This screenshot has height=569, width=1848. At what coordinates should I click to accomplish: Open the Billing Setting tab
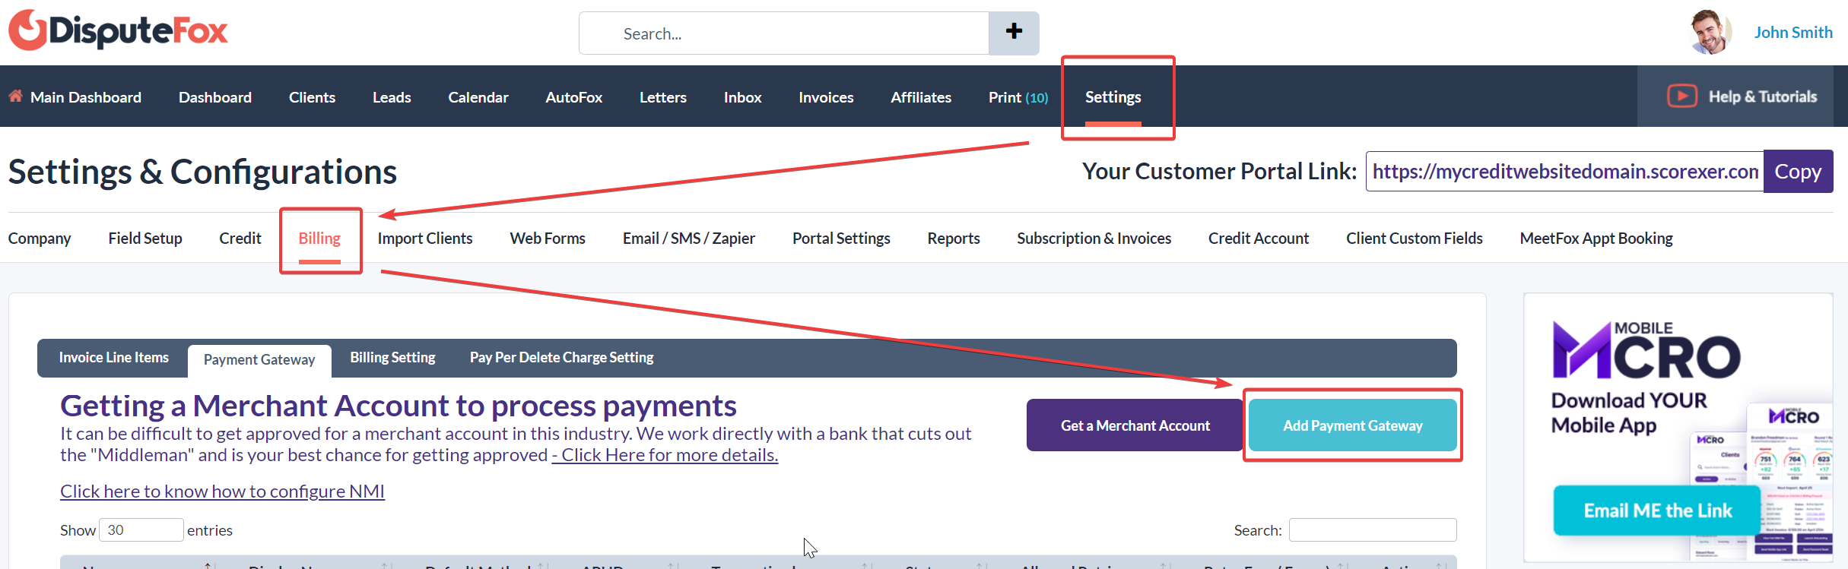tap(392, 357)
